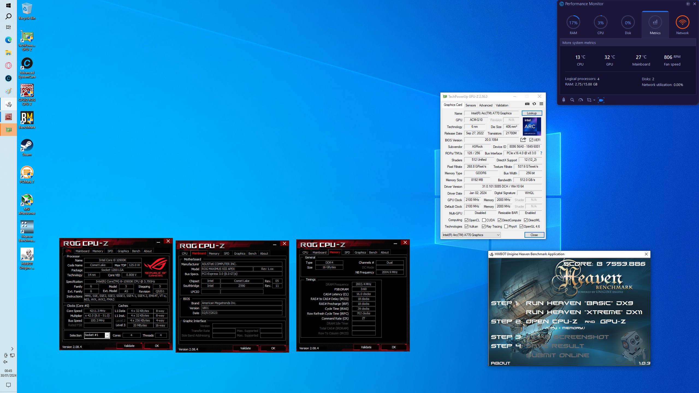The image size is (699, 393).
Task: Open the Action Center notification icon
Action: (x=8, y=385)
